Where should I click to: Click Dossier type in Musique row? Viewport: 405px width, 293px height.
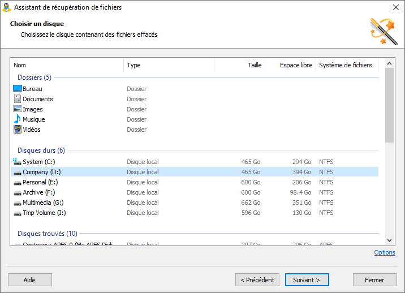[137, 119]
